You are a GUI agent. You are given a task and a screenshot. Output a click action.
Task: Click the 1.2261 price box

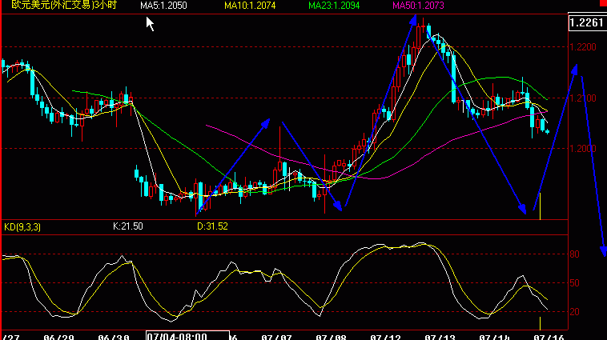pos(587,22)
